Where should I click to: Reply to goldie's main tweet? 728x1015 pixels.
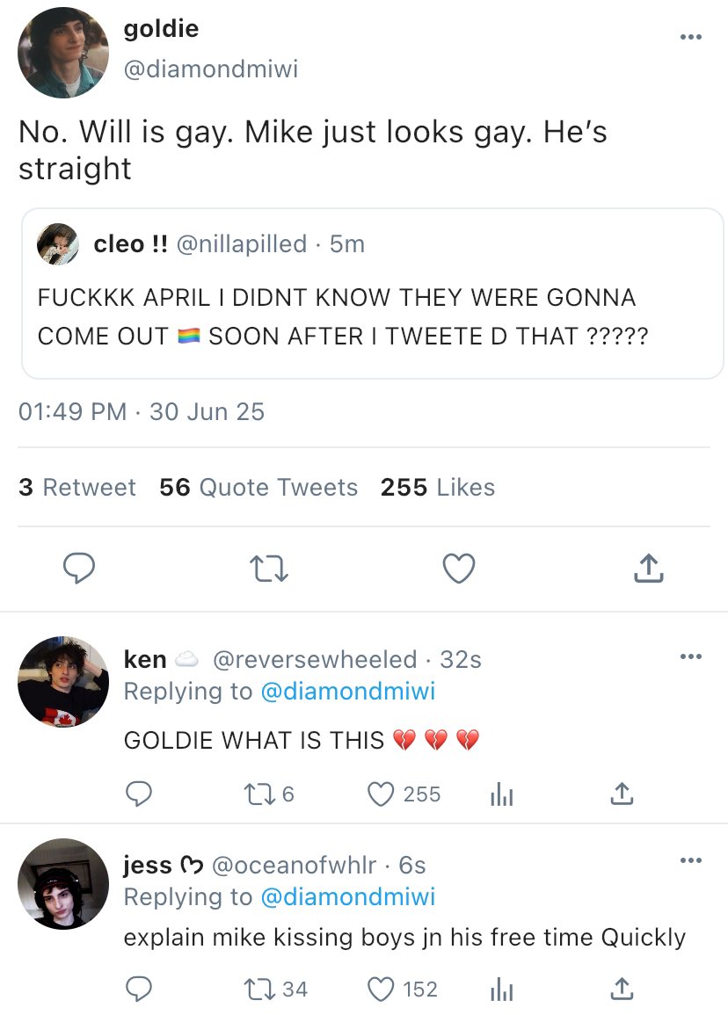pyautogui.click(x=81, y=569)
